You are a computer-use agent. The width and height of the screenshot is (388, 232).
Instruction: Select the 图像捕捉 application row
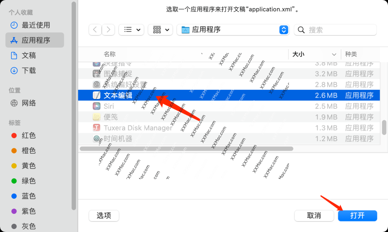point(229,73)
